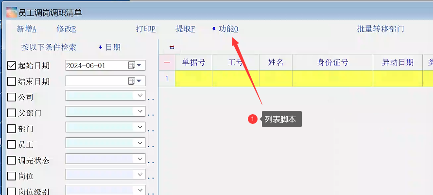Image resolution: width=433 pixels, height=195 pixels.
Task: Tick the 部门 checkbox
Action: (x=12, y=129)
